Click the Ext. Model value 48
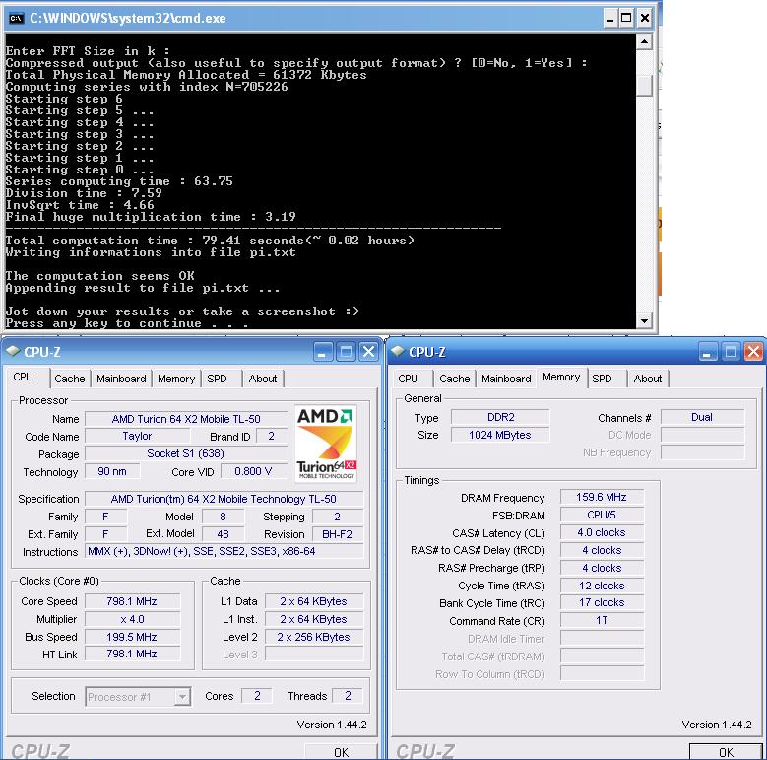Screen dimensions: 767x760 224,534
